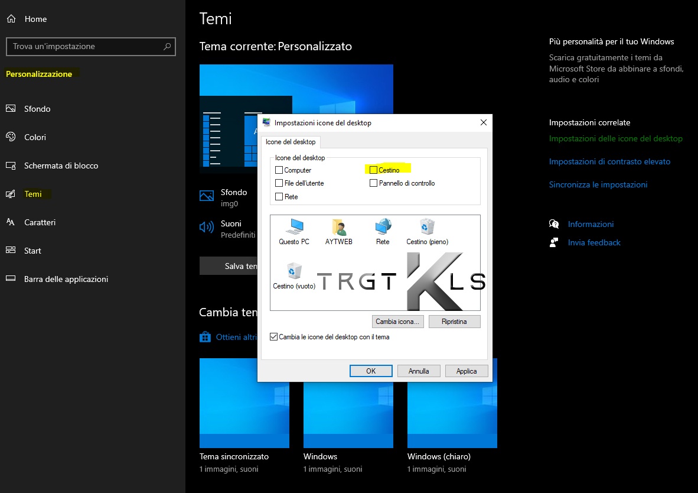The width and height of the screenshot is (698, 493).
Task: Click the Microsoft Store bag icon
Action: pyautogui.click(x=205, y=337)
